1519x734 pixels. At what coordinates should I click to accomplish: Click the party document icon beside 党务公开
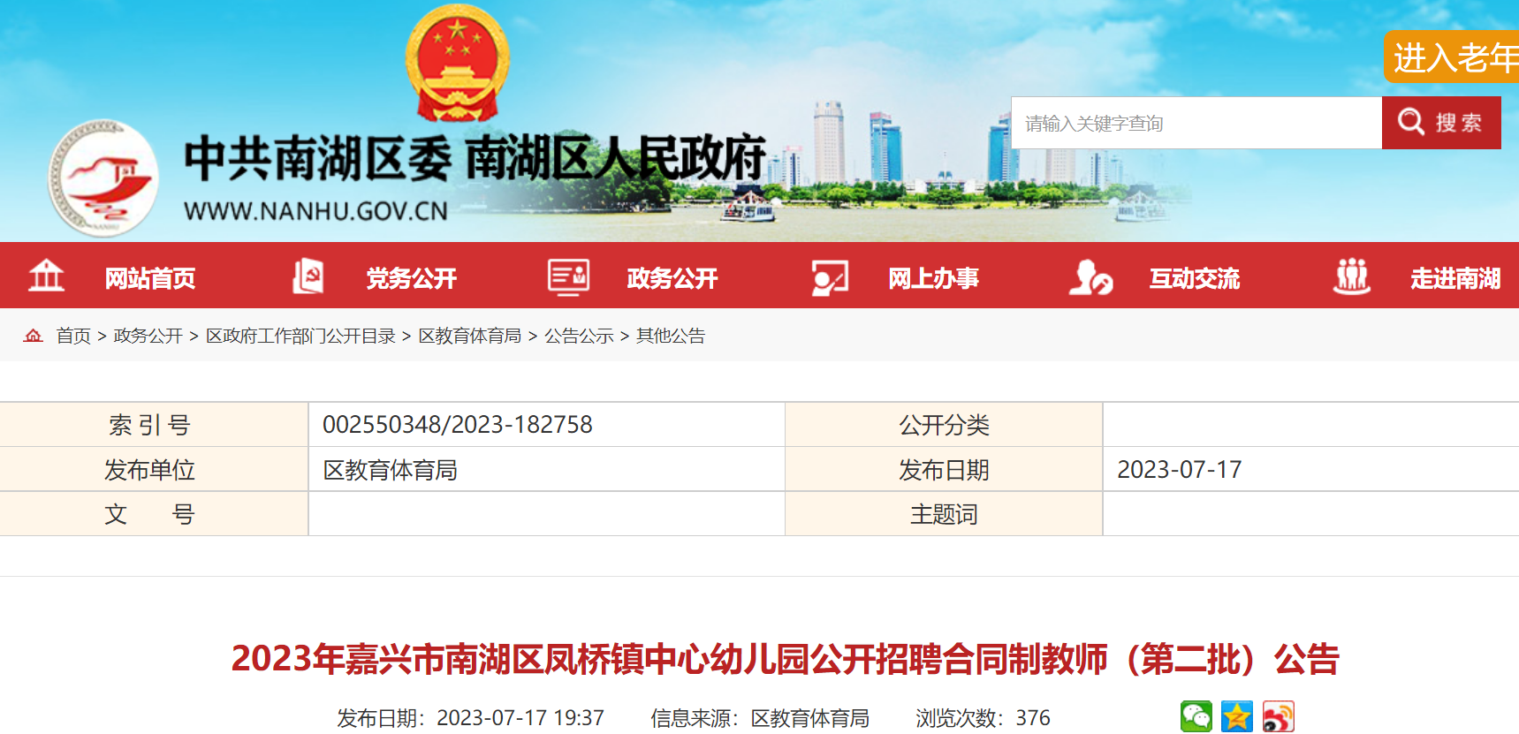coord(308,276)
